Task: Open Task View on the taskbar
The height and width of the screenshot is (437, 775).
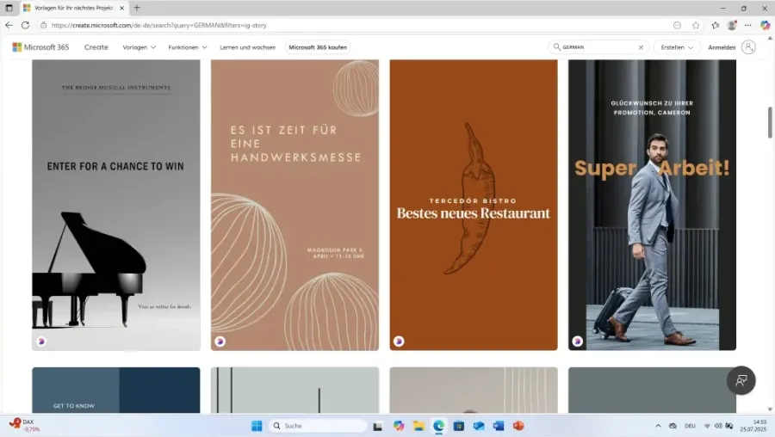Action: [x=378, y=426]
